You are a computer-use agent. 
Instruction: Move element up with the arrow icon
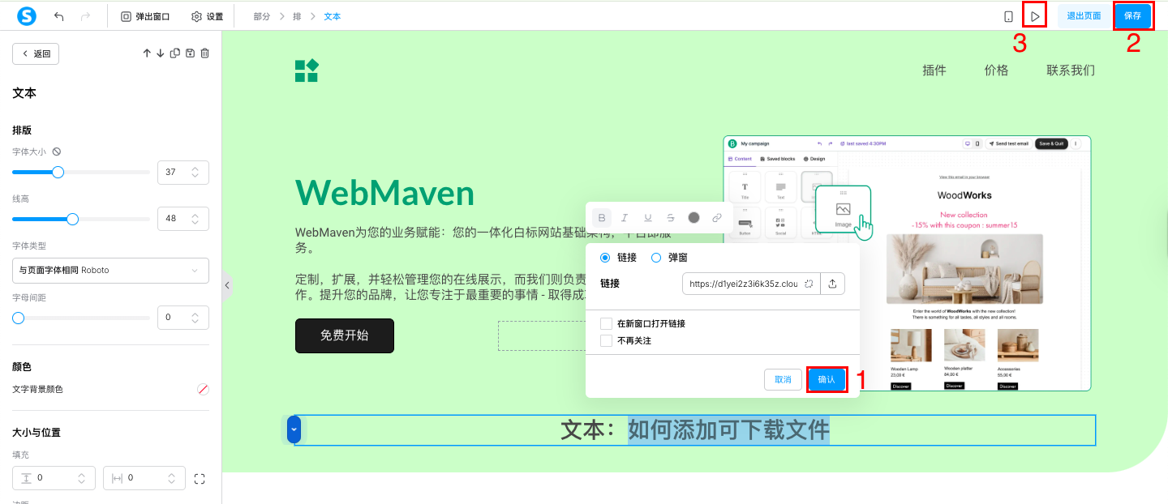point(147,53)
